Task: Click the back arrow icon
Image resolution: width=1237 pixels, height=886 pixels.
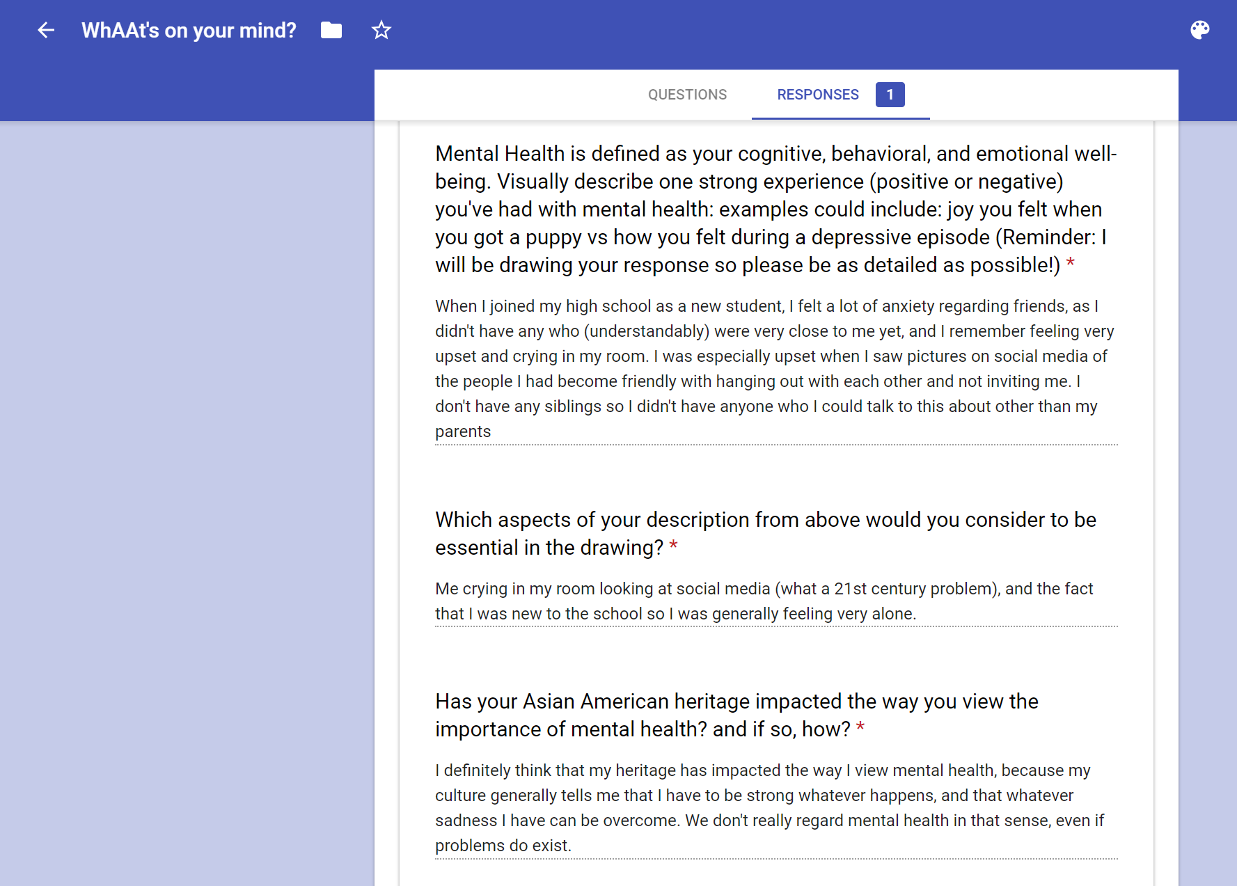Action: coord(46,30)
